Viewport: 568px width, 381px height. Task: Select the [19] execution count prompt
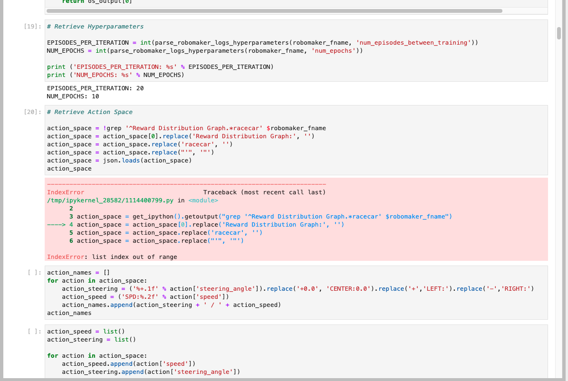pos(31,27)
